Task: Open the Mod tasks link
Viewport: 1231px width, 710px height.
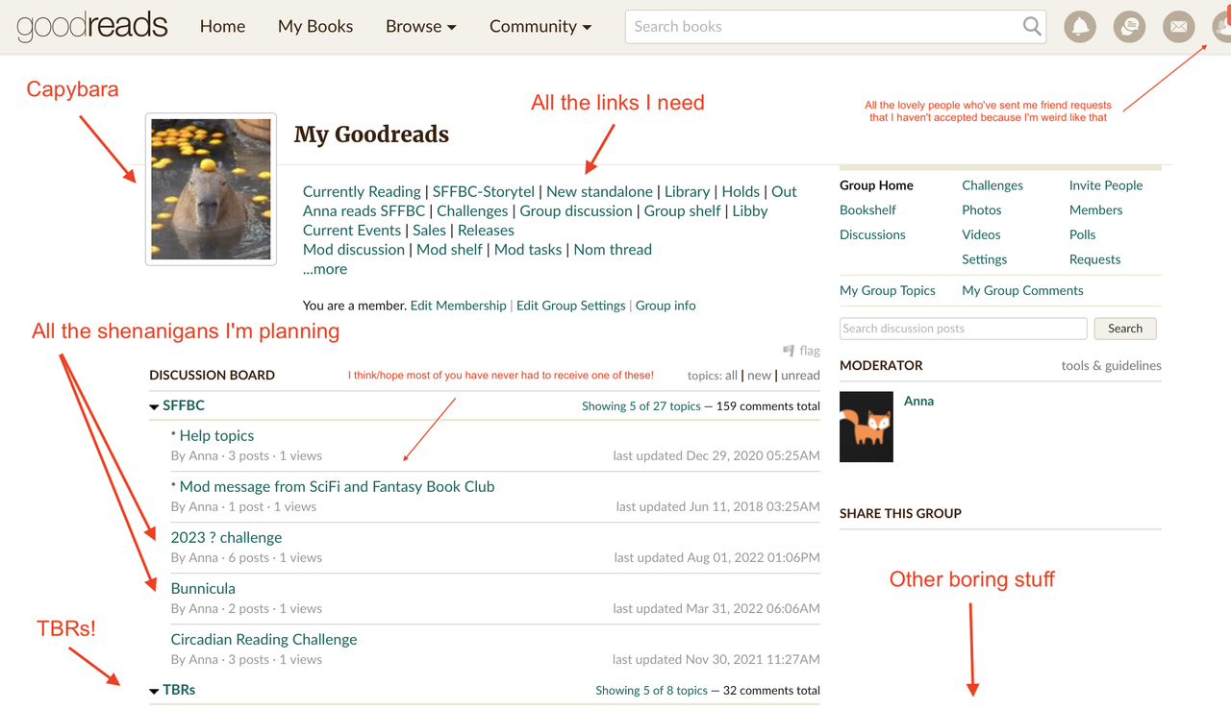Action: [x=528, y=249]
